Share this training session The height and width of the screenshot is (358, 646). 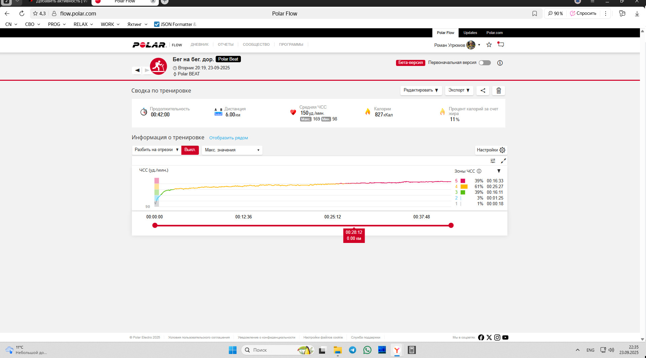(483, 91)
